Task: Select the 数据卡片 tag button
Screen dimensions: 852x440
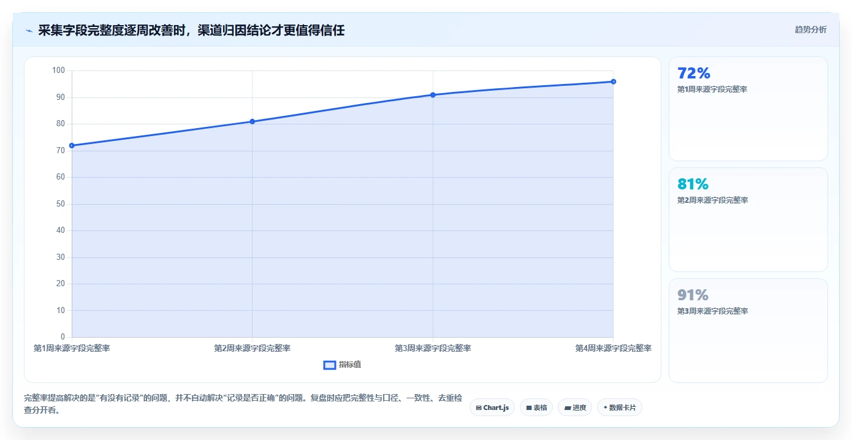Action: (620, 408)
